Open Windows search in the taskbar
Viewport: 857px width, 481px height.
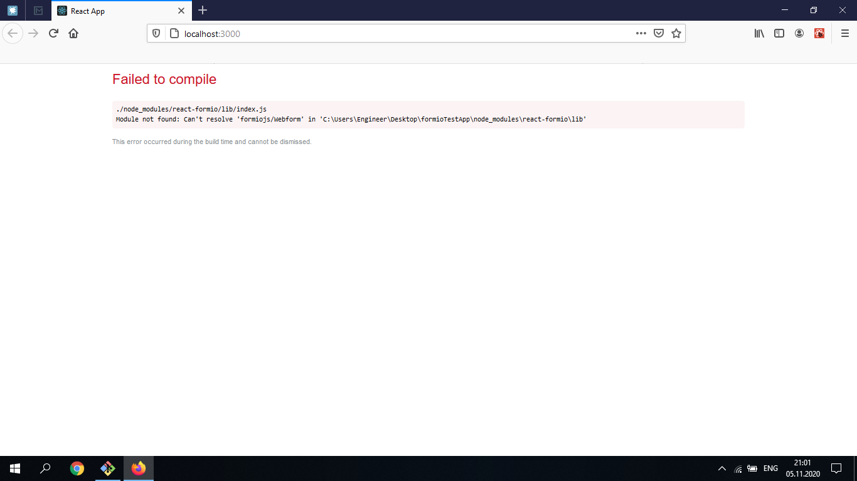45,468
